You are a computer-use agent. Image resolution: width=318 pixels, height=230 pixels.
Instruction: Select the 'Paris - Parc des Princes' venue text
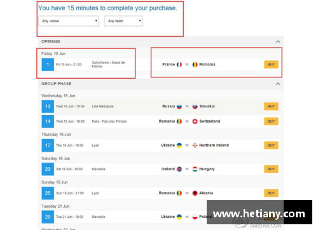click(x=109, y=121)
